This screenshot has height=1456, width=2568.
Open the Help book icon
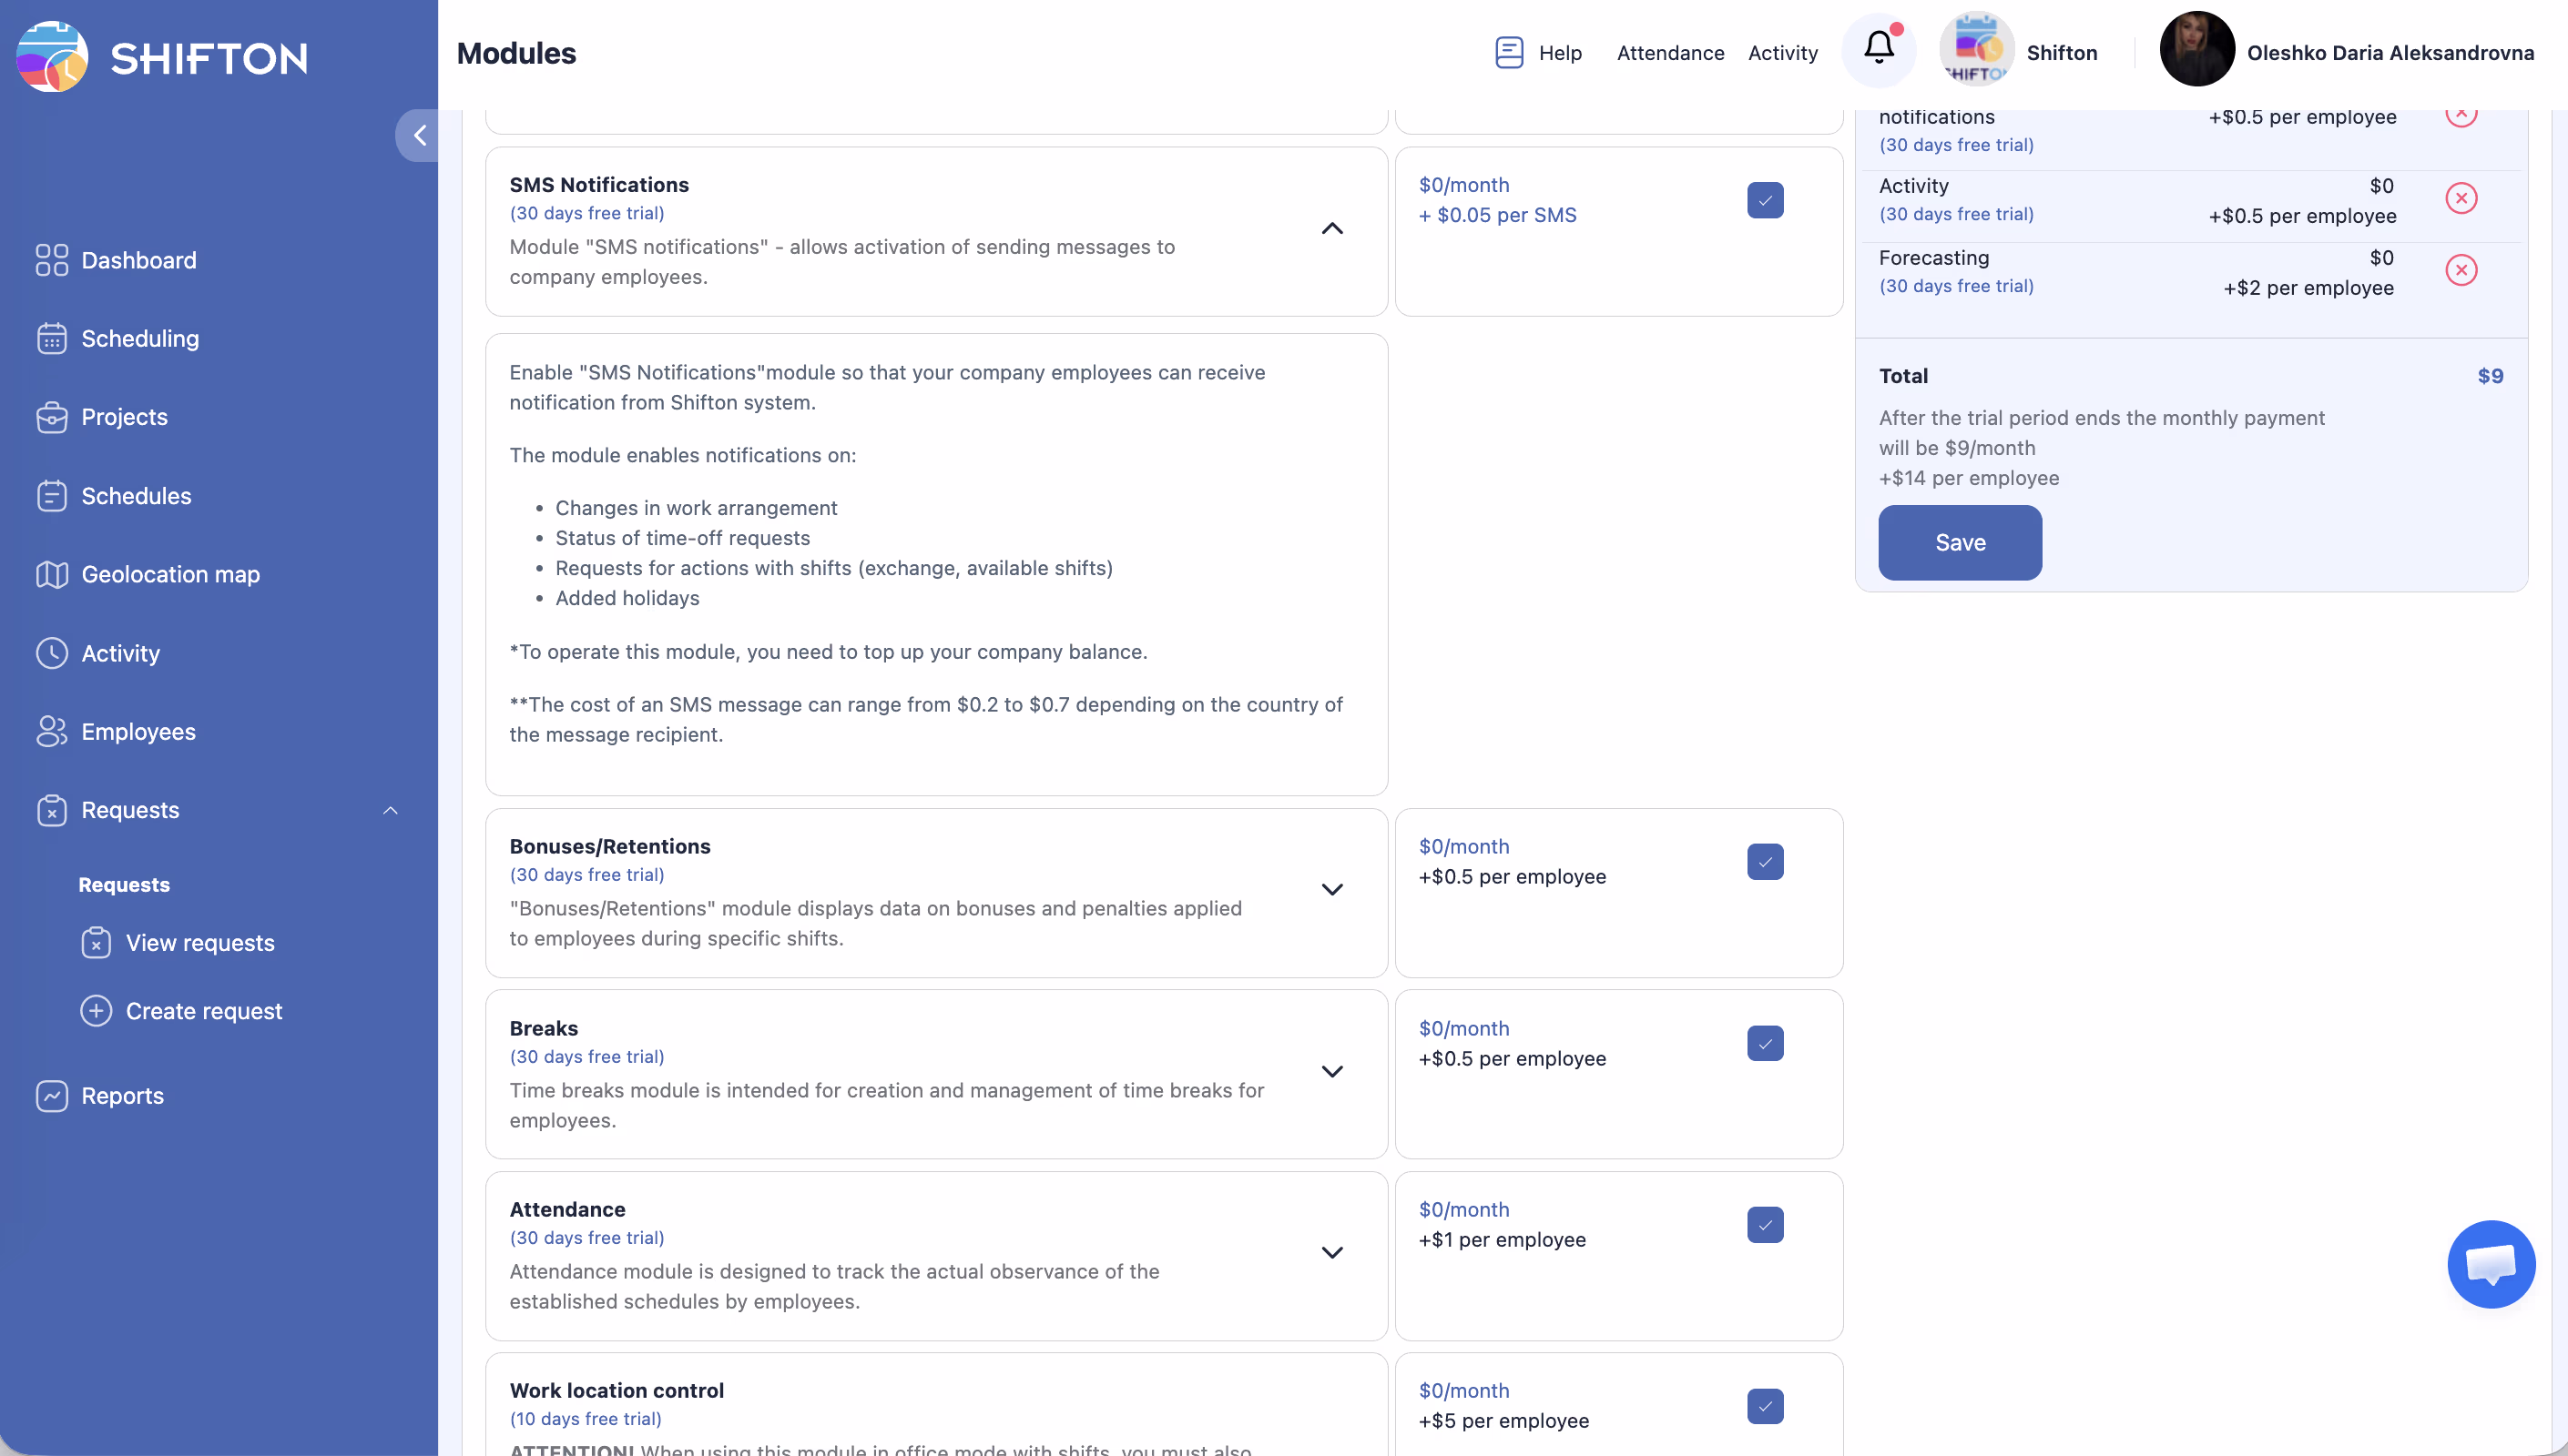click(1509, 52)
